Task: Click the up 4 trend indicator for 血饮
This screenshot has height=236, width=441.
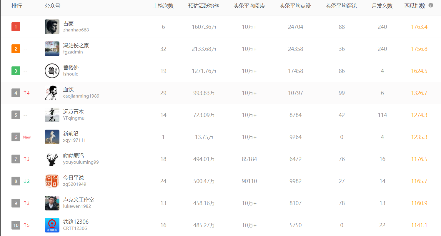Action: [x=26, y=93]
